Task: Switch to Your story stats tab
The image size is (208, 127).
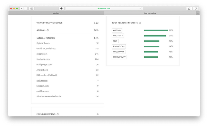Action: (150, 13)
